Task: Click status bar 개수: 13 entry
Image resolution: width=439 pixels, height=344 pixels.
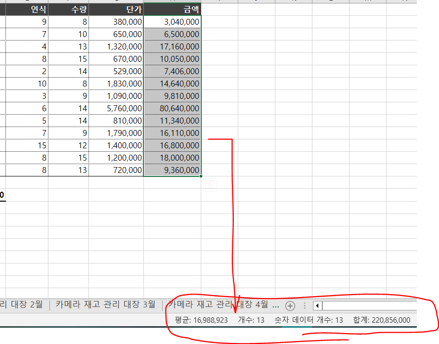Action: tap(251, 320)
